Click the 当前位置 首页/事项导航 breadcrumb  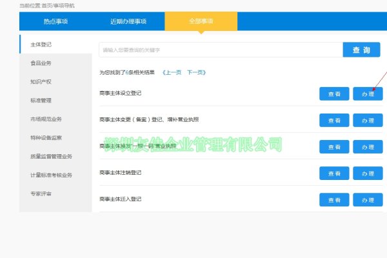[x=47, y=5]
